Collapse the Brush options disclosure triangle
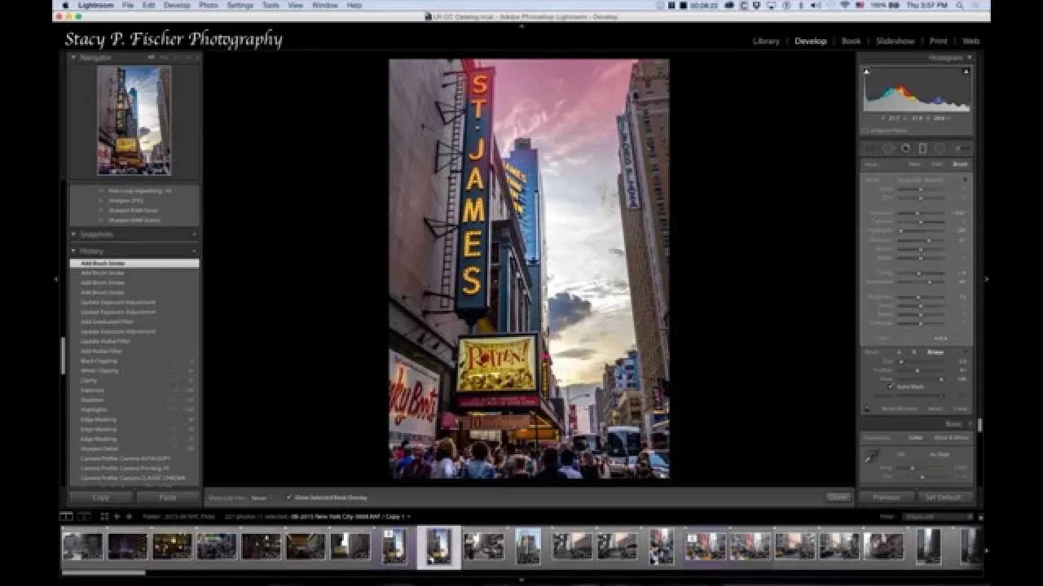Viewport: 1043px width, 586px height. (966, 352)
